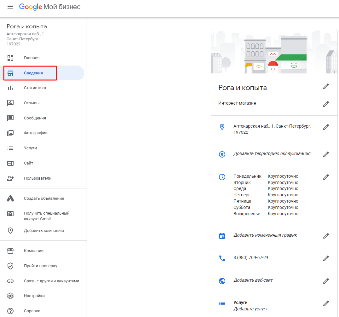Select Статистика in the sidebar
Image resolution: width=339 pixels, height=317 pixels.
(x=35, y=88)
